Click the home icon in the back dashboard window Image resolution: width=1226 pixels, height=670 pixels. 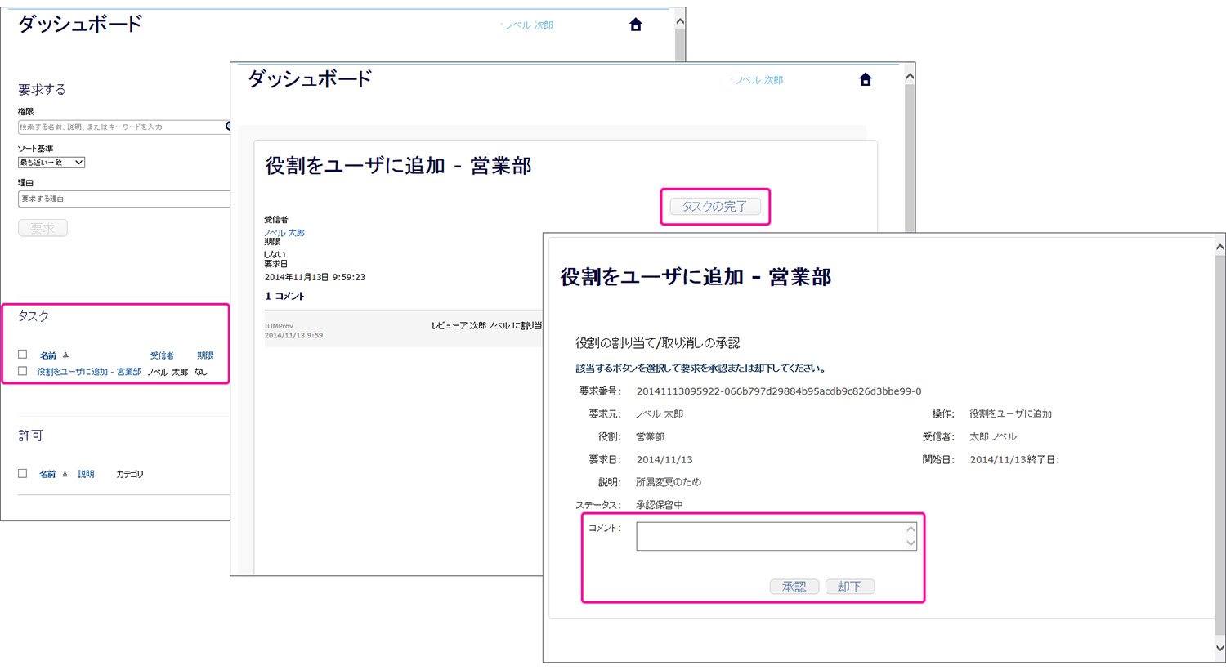pyautogui.click(x=636, y=25)
